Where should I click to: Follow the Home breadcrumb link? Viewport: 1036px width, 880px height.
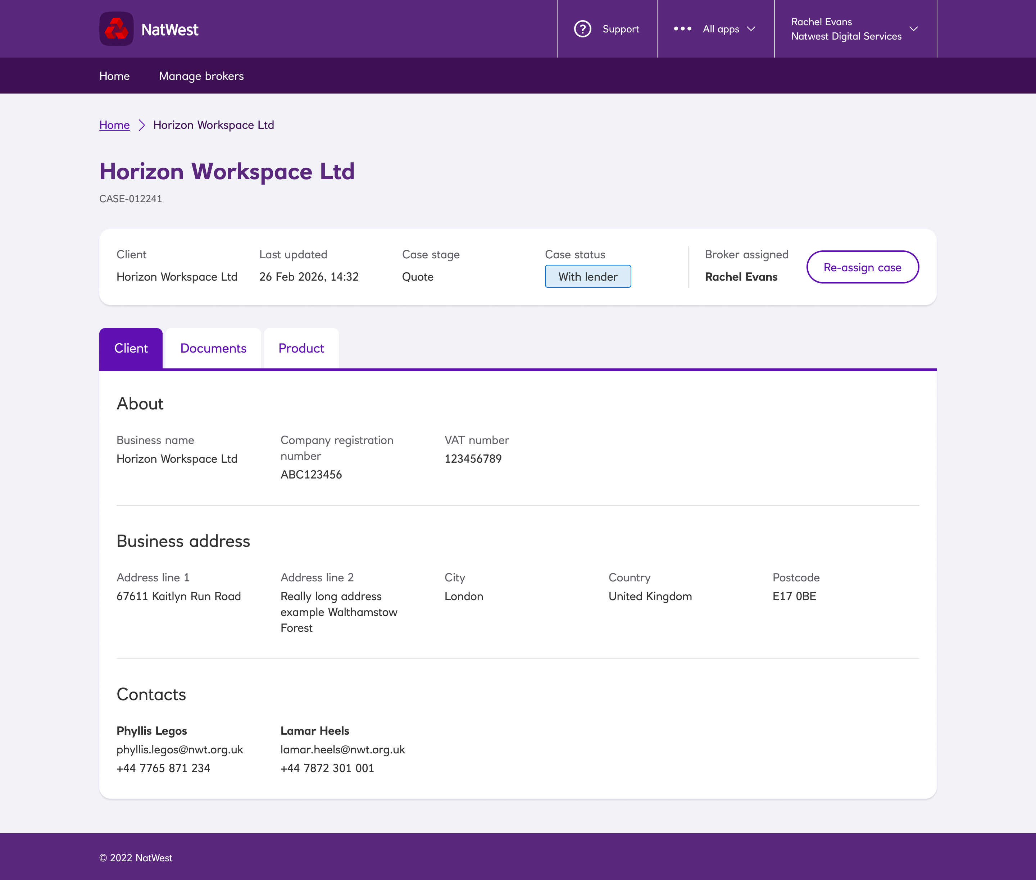pyautogui.click(x=114, y=125)
